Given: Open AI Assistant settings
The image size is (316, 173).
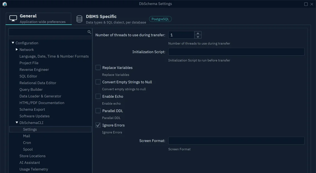Looking at the screenshot, I should coord(29,162).
